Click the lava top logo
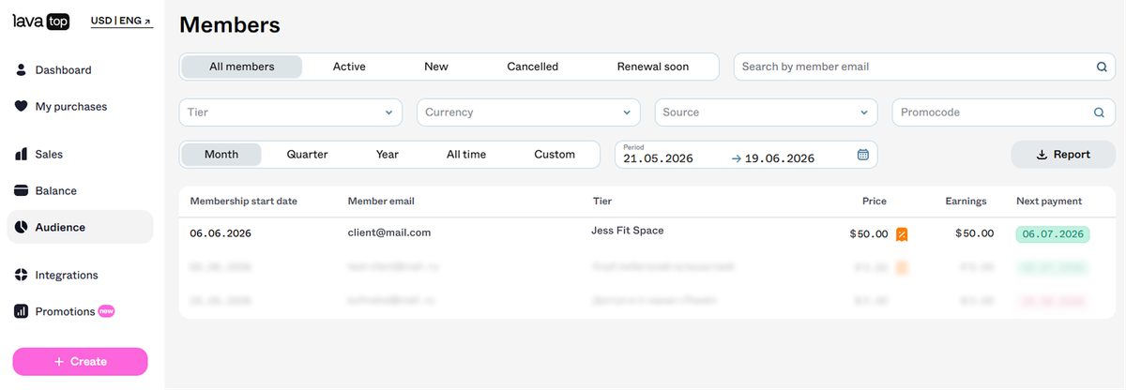Image resolution: width=1126 pixels, height=390 pixels. [x=41, y=21]
